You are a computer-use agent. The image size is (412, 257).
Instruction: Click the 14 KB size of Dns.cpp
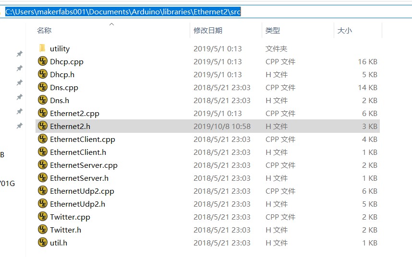(x=368, y=88)
